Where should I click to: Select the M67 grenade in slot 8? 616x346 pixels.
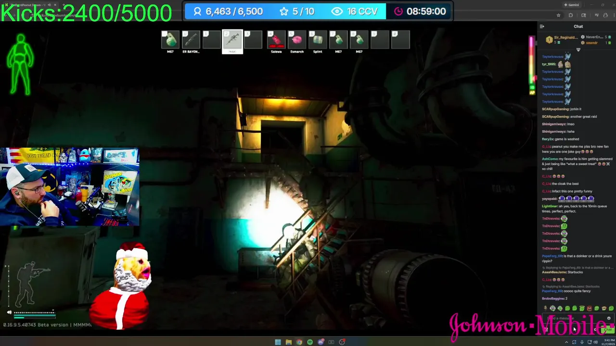pos(359,40)
